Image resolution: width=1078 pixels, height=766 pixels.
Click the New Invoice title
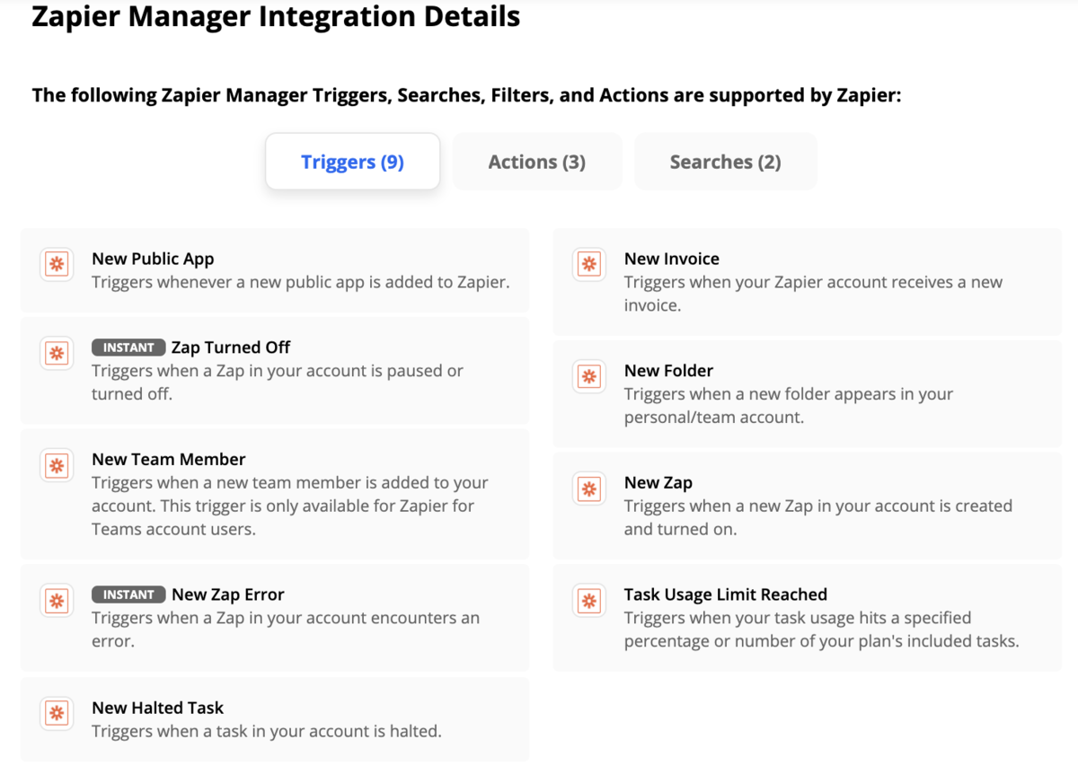click(x=672, y=259)
